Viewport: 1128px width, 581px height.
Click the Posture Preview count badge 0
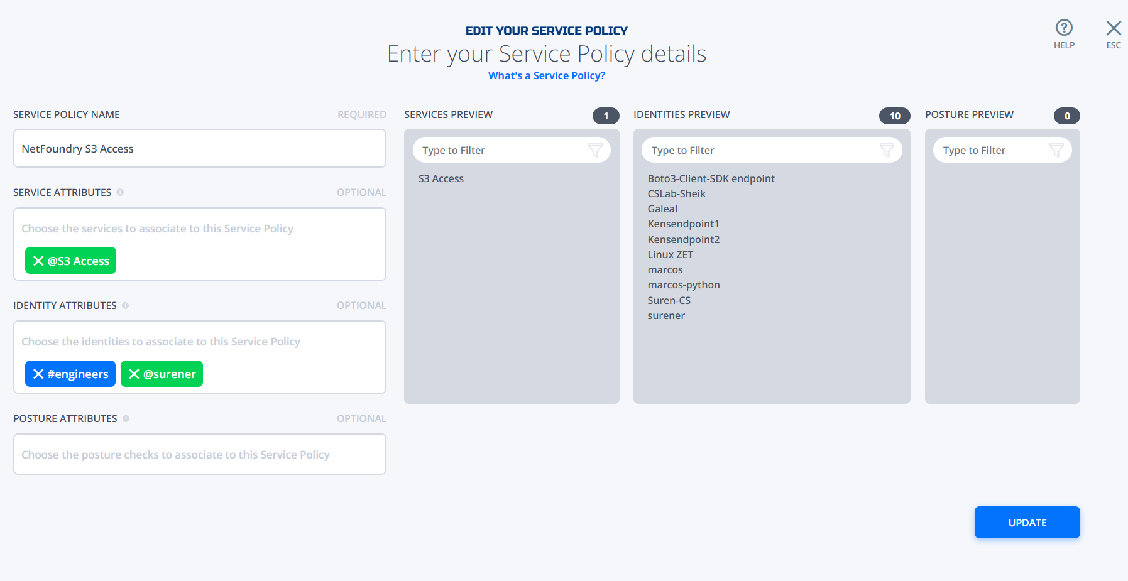1067,116
